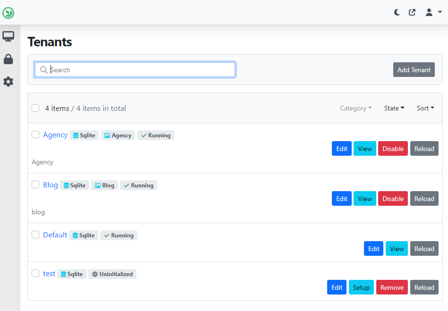Open the test tenant link
Screen dimensions: 448x311
coord(49,274)
